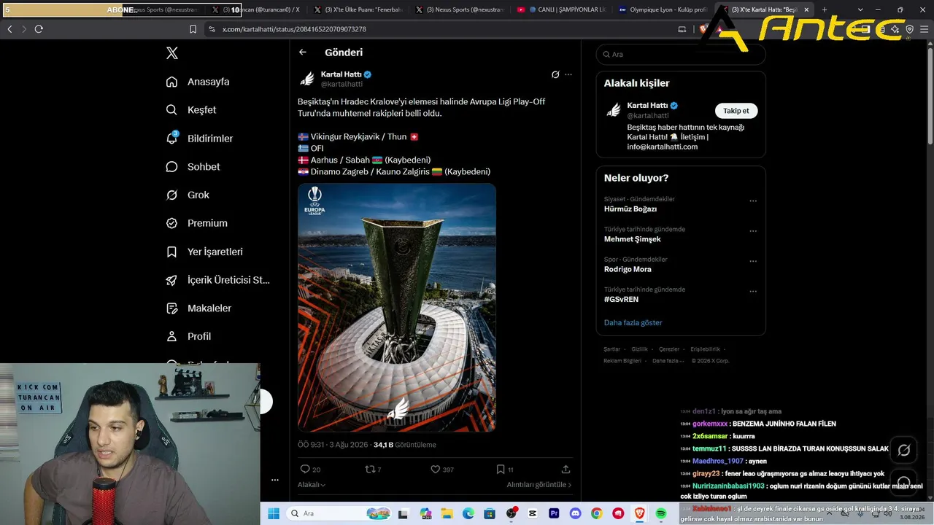Click Daha fazla göster under trends
934x525 pixels.
pos(633,322)
